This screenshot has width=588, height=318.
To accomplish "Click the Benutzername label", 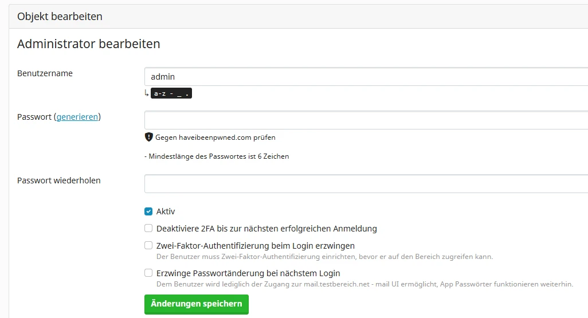I will [x=45, y=73].
